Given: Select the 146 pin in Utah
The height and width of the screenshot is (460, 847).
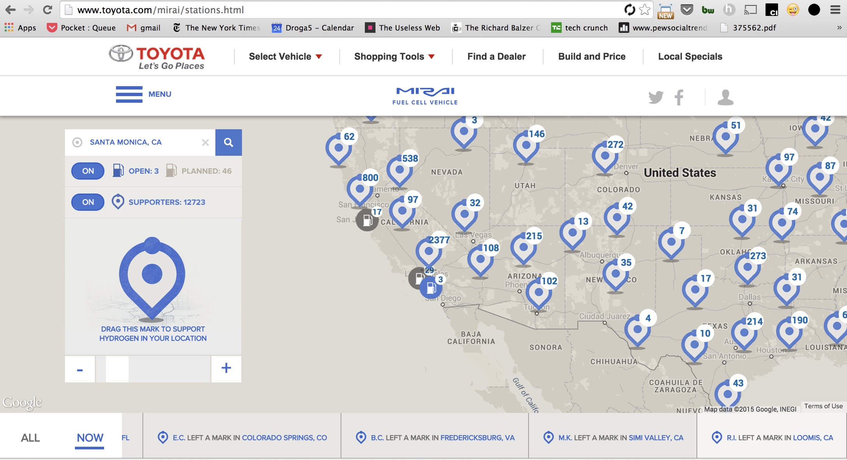Looking at the screenshot, I should pos(526,145).
